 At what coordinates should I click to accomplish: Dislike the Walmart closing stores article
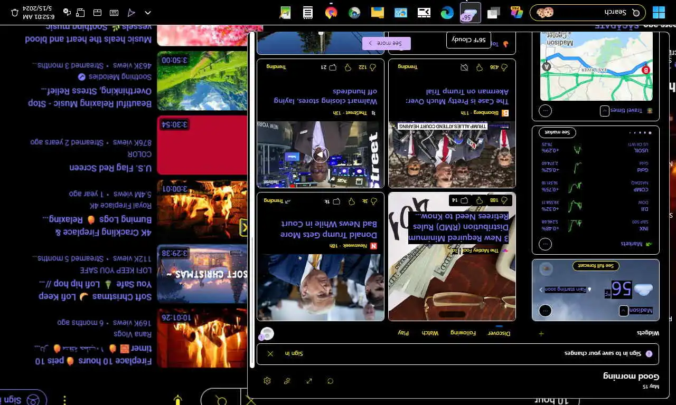(348, 67)
